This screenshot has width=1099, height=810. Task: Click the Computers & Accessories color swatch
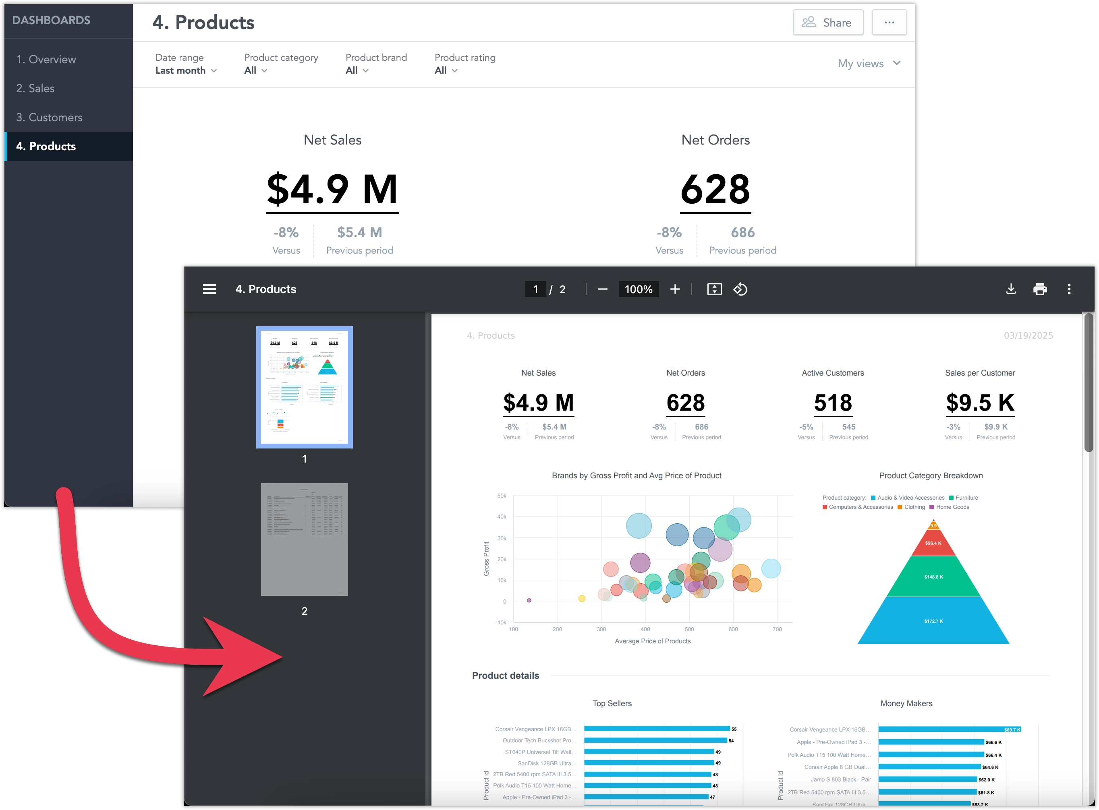pos(826,507)
